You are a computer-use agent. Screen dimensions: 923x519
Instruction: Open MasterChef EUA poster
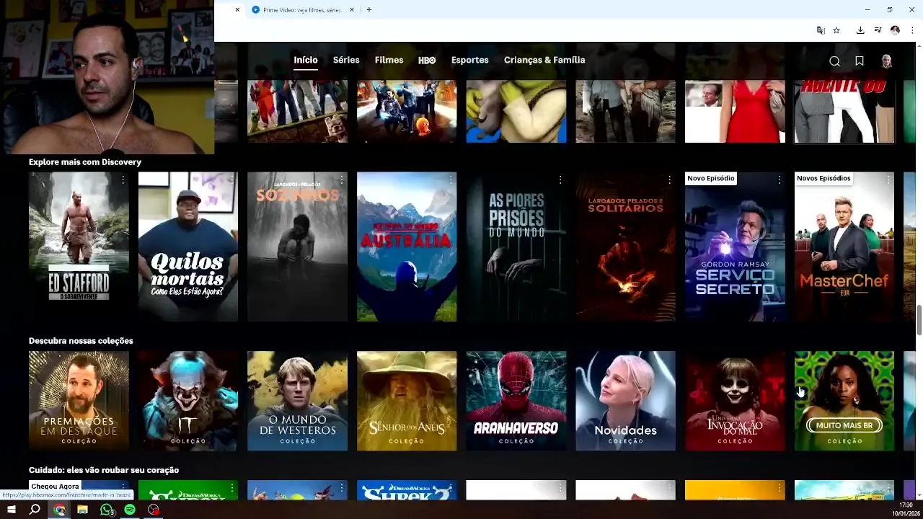[844, 247]
